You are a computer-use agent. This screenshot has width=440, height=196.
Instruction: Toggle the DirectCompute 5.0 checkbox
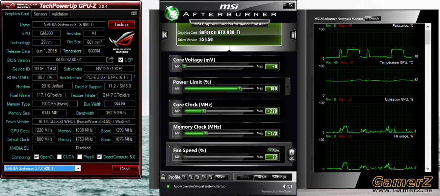tap(99, 157)
